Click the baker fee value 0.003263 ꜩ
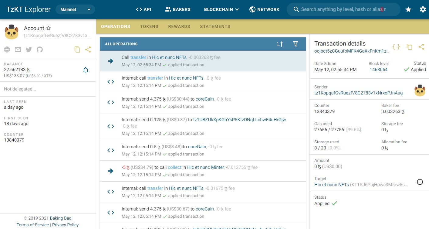Viewport: 429px width, 229px height. (393, 111)
